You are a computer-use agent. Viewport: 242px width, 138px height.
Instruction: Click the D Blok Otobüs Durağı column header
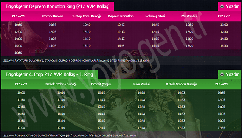click(x=61, y=84)
